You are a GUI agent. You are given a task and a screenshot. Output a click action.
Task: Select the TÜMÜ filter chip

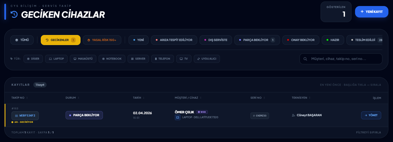click(x=22, y=40)
